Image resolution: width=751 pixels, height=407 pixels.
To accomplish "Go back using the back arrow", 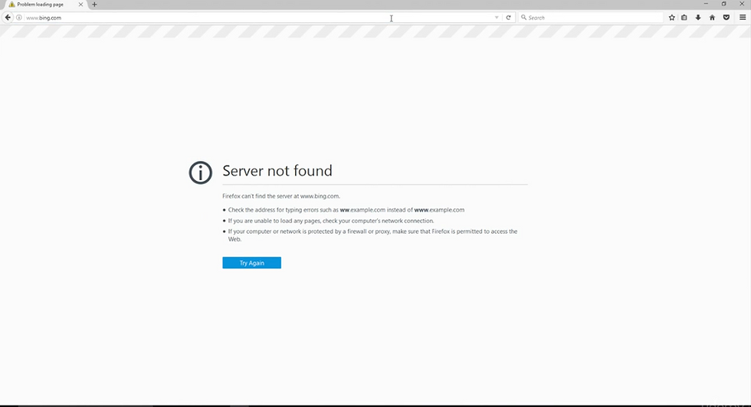I will tap(8, 18).
